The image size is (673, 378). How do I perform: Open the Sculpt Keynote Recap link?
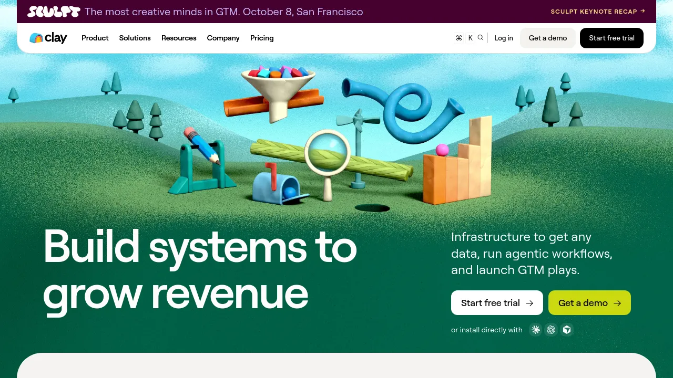click(x=598, y=12)
